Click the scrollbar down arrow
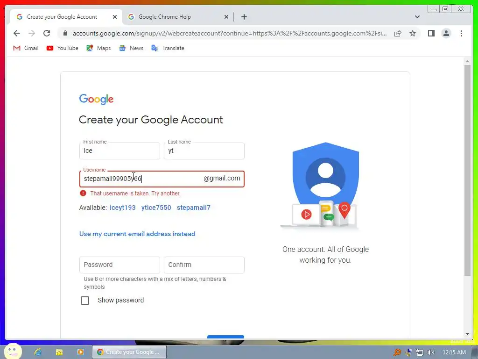 point(467,334)
